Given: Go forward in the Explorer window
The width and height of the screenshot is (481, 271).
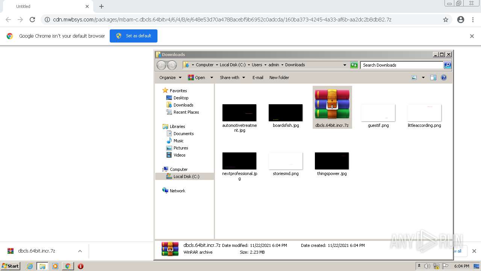Looking at the screenshot, I should (172, 65).
